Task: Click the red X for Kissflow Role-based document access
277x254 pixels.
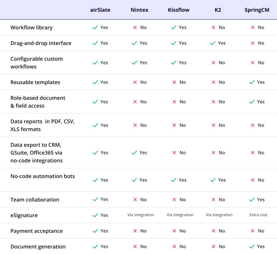Action: coord(174,102)
